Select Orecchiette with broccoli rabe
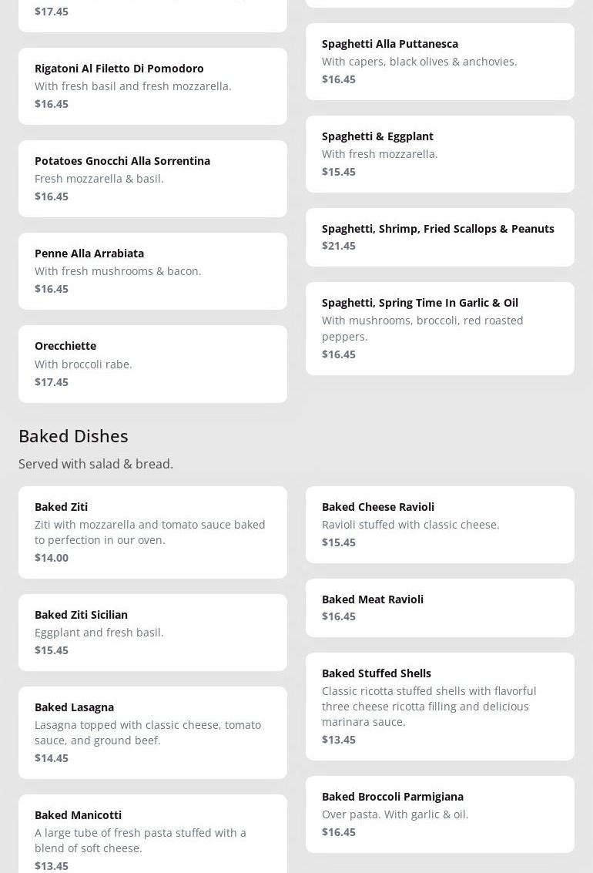Image resolution: width=593 pixels, height=873 pixels. [152, 363]
